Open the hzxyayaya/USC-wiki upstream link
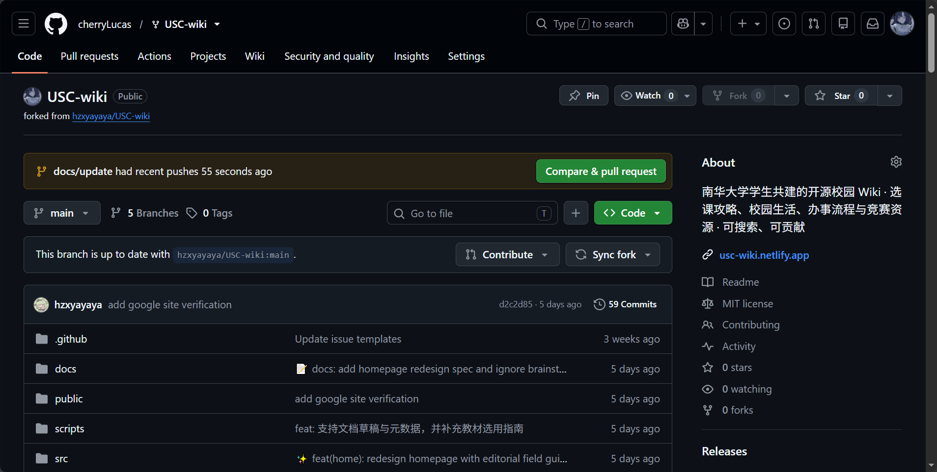This screenshot has width=937, height=472. click(111, 116)
